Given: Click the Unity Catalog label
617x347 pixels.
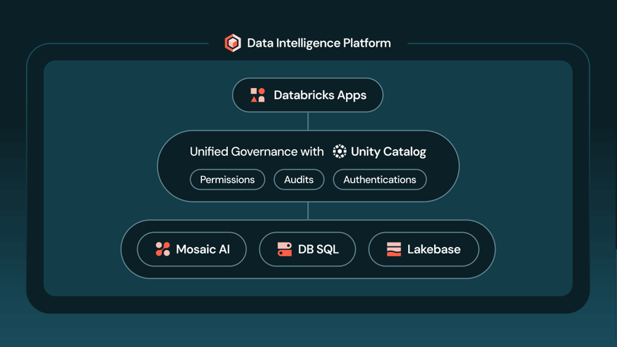Looking at the screenshot, I should [x=389, y=152].
